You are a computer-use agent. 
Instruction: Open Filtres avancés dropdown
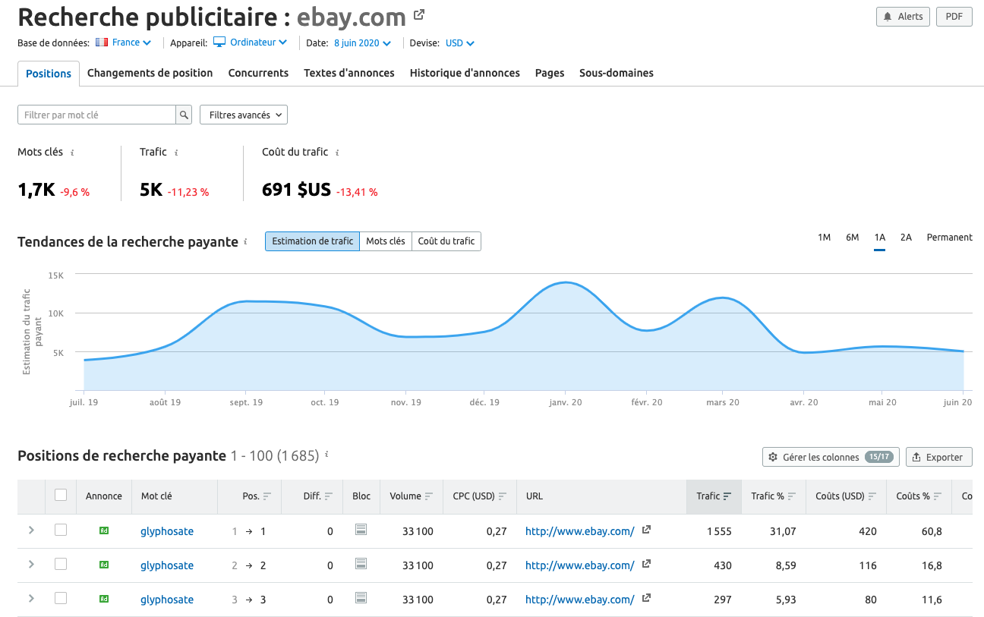coord(244,115)
